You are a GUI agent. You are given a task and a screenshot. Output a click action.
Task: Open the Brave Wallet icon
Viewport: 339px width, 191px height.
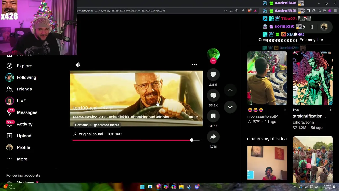(314, 11)
